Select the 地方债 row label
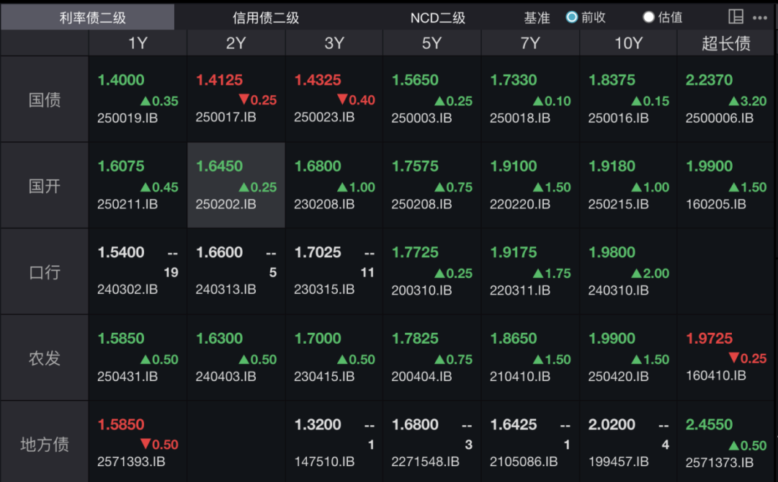The image size is (778, 482). click(x=45, y=444)
